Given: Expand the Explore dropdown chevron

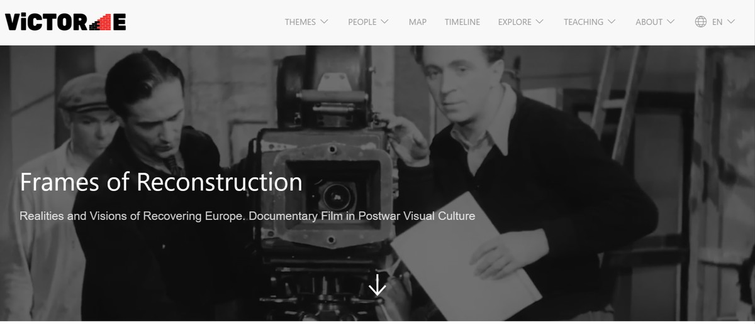Looking at the screenshot, I should [539, 22].
